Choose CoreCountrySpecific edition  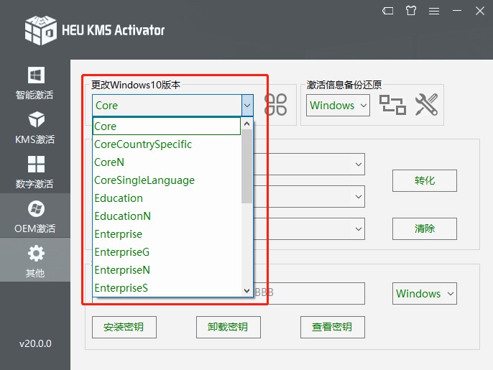[167, 144]
